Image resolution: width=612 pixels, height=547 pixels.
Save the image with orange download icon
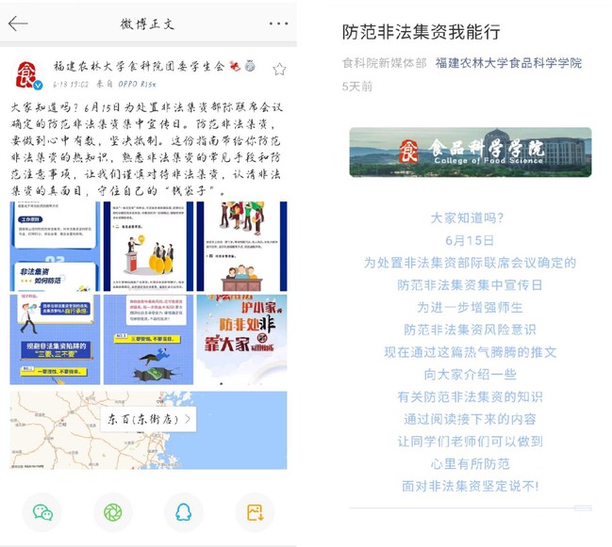(x=255, y=511)
